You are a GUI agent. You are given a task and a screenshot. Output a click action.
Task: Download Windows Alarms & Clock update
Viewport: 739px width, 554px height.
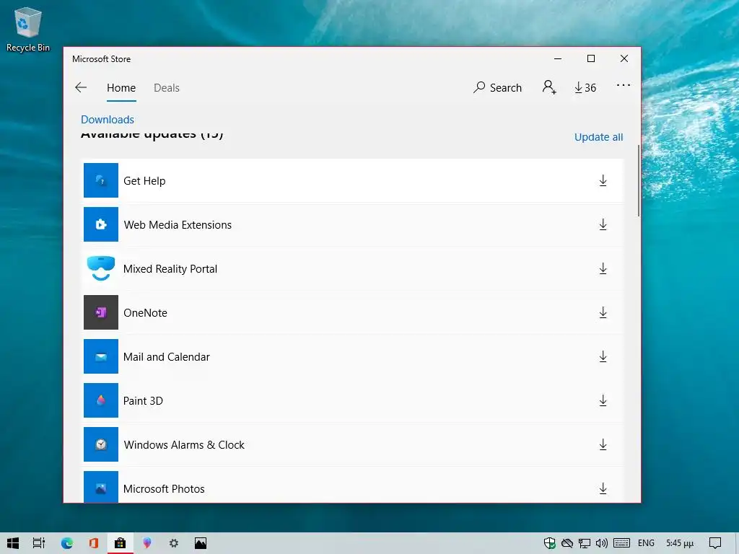point(603,444)
